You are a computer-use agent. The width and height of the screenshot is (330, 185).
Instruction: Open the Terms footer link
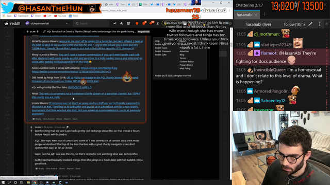pos(183,58)
